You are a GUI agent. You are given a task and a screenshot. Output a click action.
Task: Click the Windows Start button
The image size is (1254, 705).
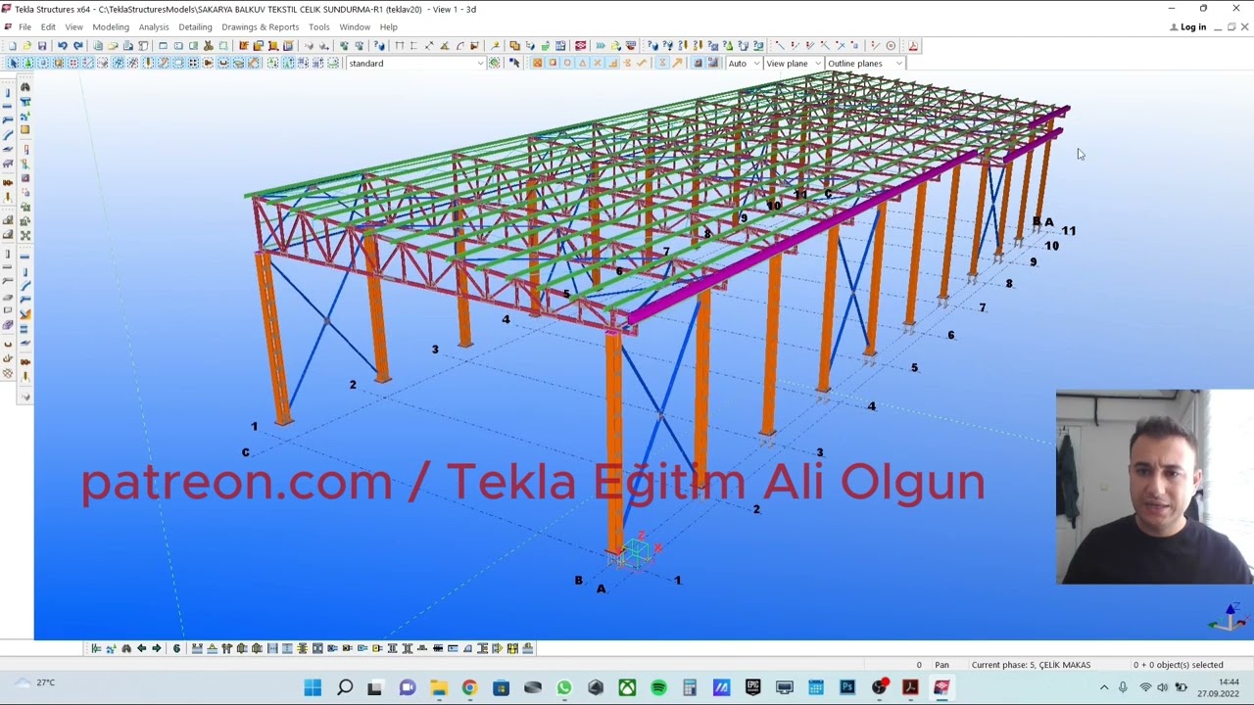point(313,687)
